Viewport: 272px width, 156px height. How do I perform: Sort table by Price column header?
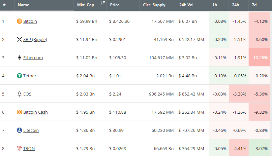coord(115,5)
